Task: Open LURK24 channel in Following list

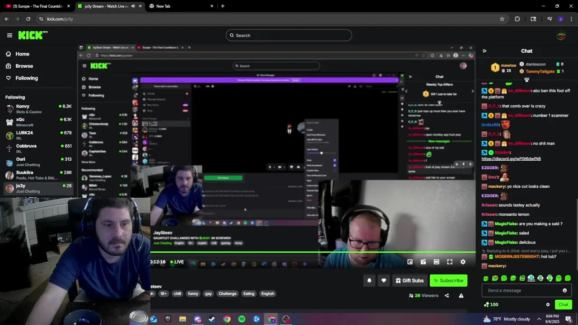Action: coord(38,135)
